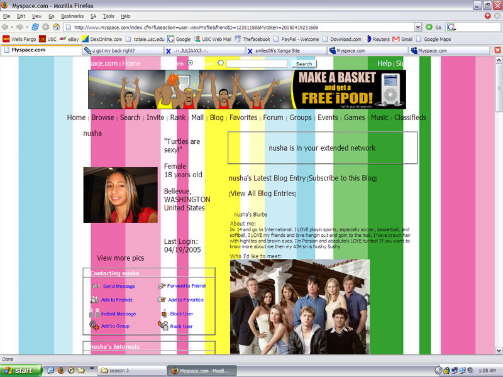
Task: Click the Forward to Friend icon
Action: (162, 286)
